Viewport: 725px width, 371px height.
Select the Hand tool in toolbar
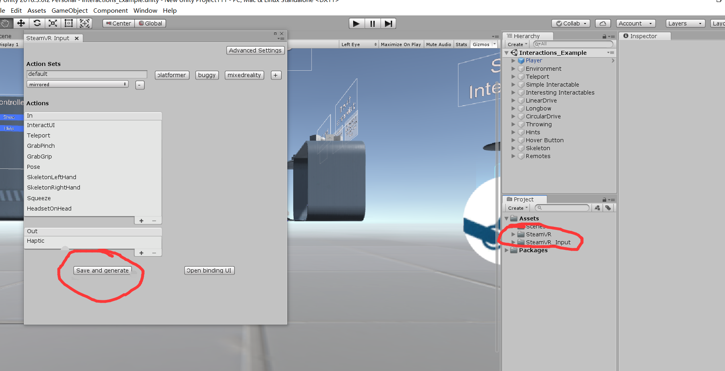click(5, 23)
